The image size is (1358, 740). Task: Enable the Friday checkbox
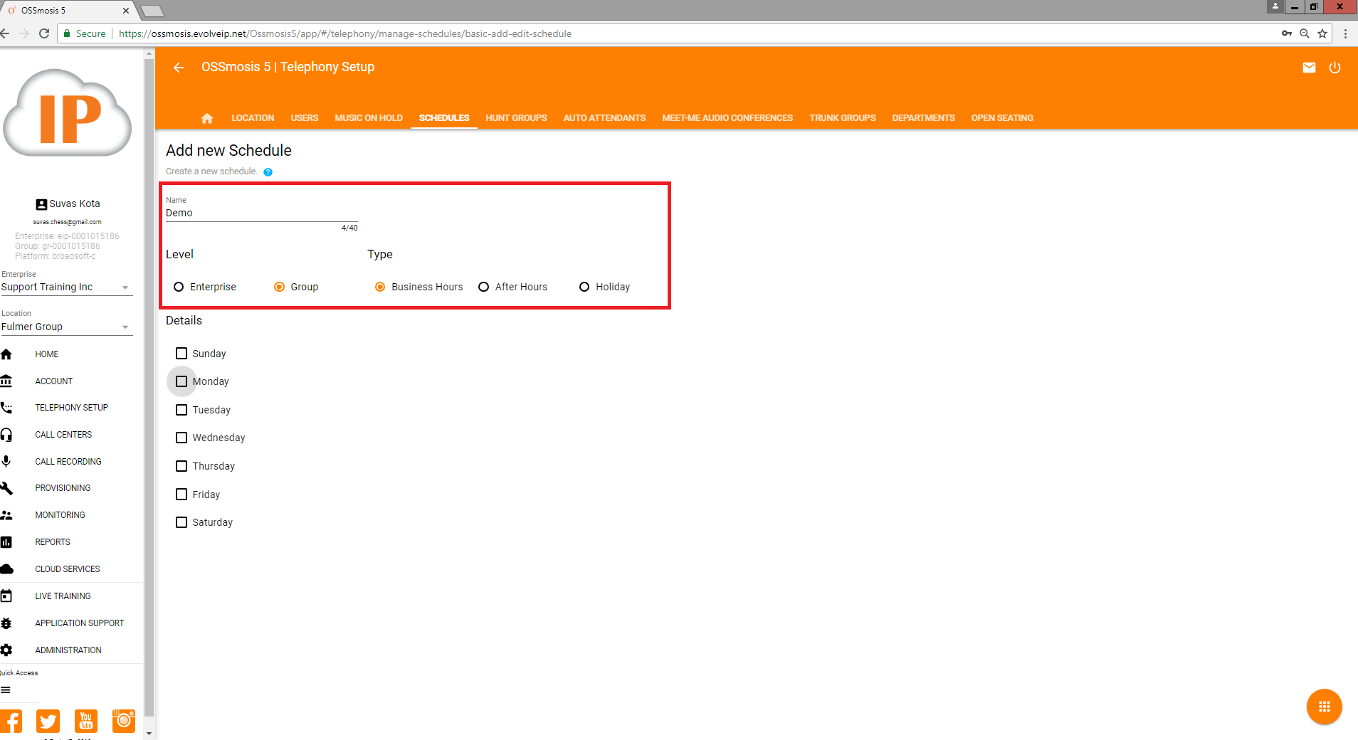[181, 495]
